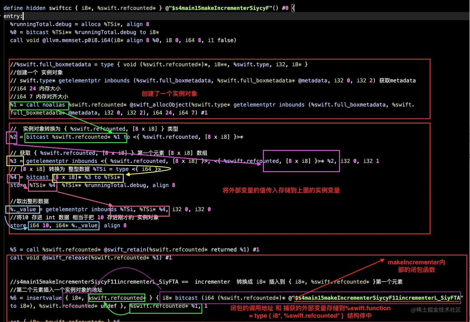
Task: Click the '// 获取 { %swift.refcounted' comment line
Action: point(109,153)
